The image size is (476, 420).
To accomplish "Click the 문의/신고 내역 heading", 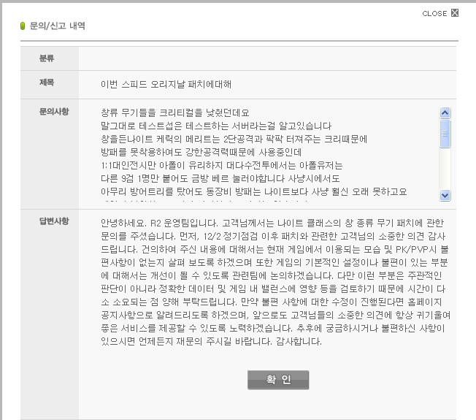I will click(57, 26).
